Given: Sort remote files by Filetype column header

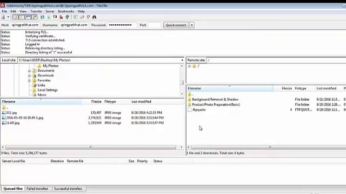Looking at the screenshot, I should pos(301,88).
